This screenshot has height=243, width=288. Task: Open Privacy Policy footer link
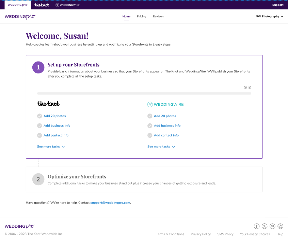201,234
